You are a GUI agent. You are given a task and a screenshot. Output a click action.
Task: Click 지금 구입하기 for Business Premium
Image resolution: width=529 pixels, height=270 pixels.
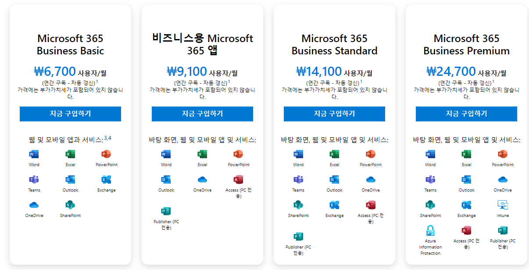466,114
